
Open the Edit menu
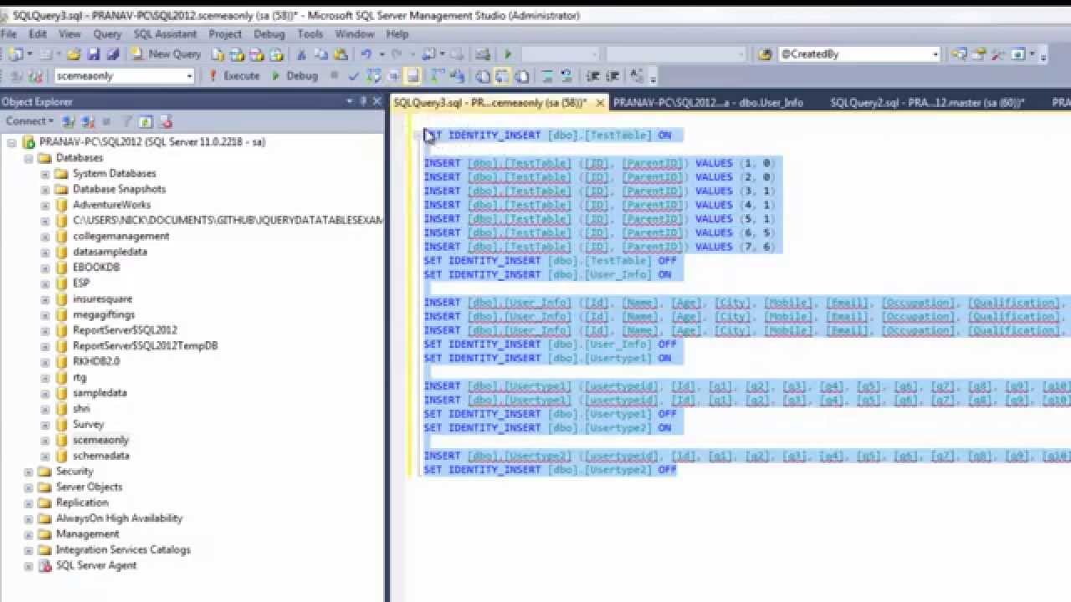pyautogui.click(x=38, y=34)
